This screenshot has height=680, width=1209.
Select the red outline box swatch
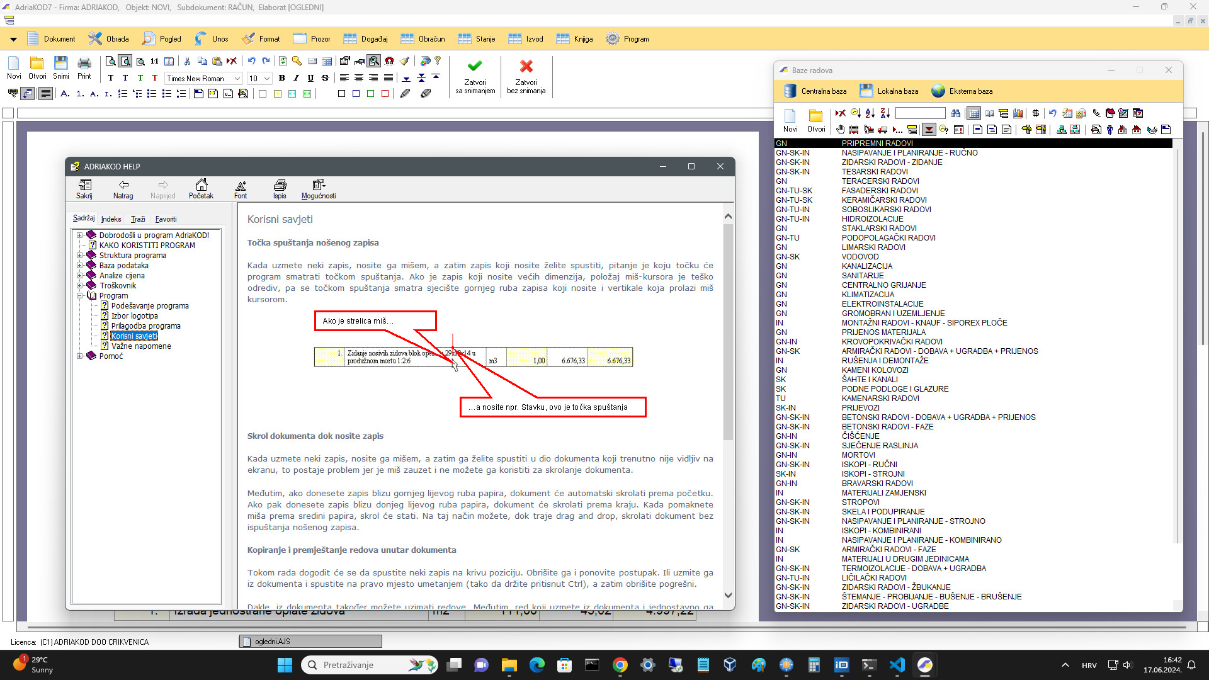tap(385, 94)
